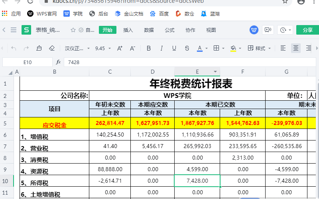The height and width of the screenshot is (199, 319).
Task: Select all cells via corner triangle
Action: [10, 73]
